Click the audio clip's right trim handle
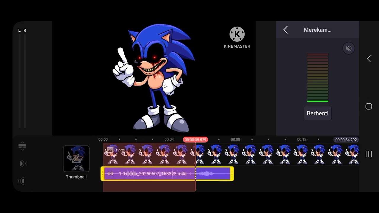 coord(232,174)
